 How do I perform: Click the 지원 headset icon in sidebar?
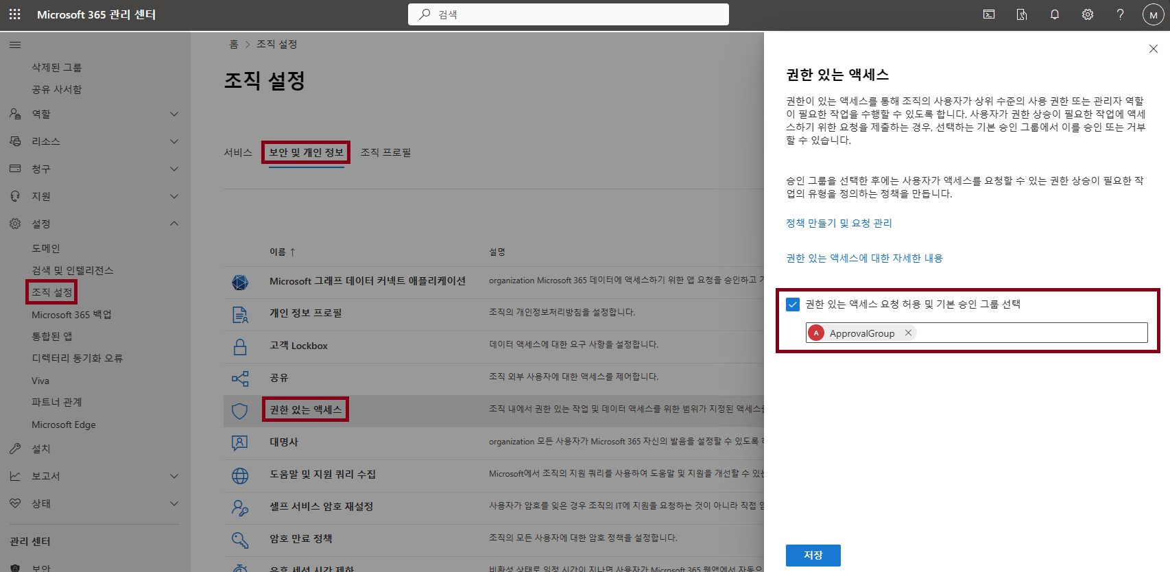[x=15, y=196]
